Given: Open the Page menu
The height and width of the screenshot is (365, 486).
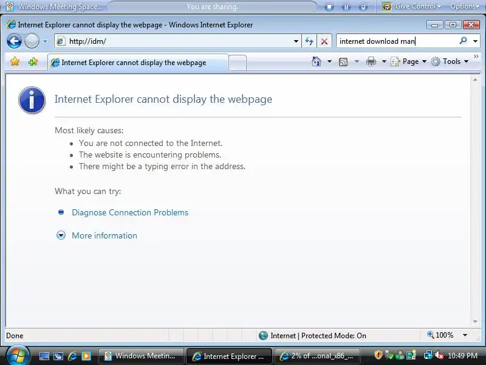Looking at the screenshot, I should pos(408,61).
